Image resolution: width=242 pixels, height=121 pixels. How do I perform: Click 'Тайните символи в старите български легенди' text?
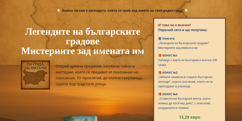[185, 82]
